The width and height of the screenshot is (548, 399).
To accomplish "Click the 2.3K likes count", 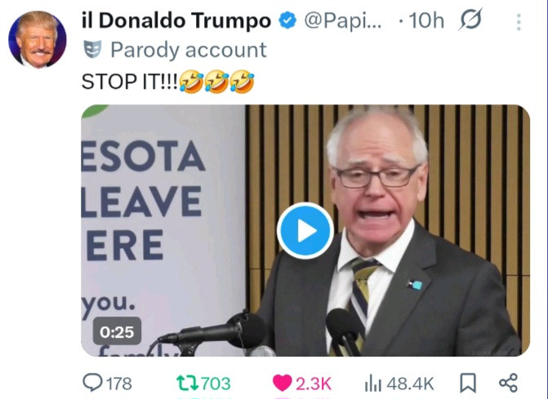I will [314, 383].
